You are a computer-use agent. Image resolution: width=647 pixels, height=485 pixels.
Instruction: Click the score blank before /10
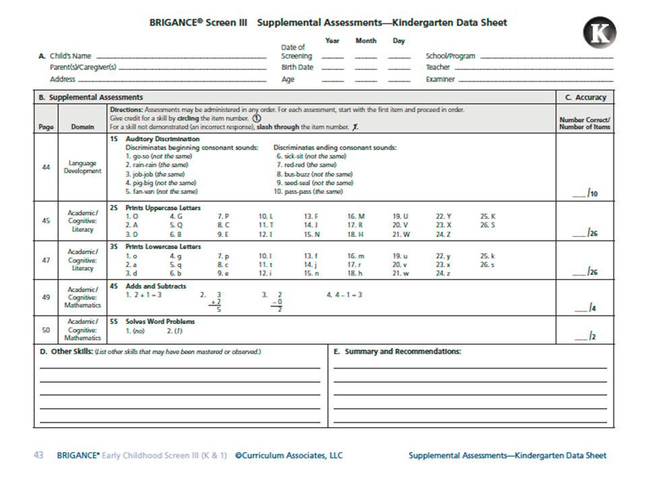(x=578, y=195)
